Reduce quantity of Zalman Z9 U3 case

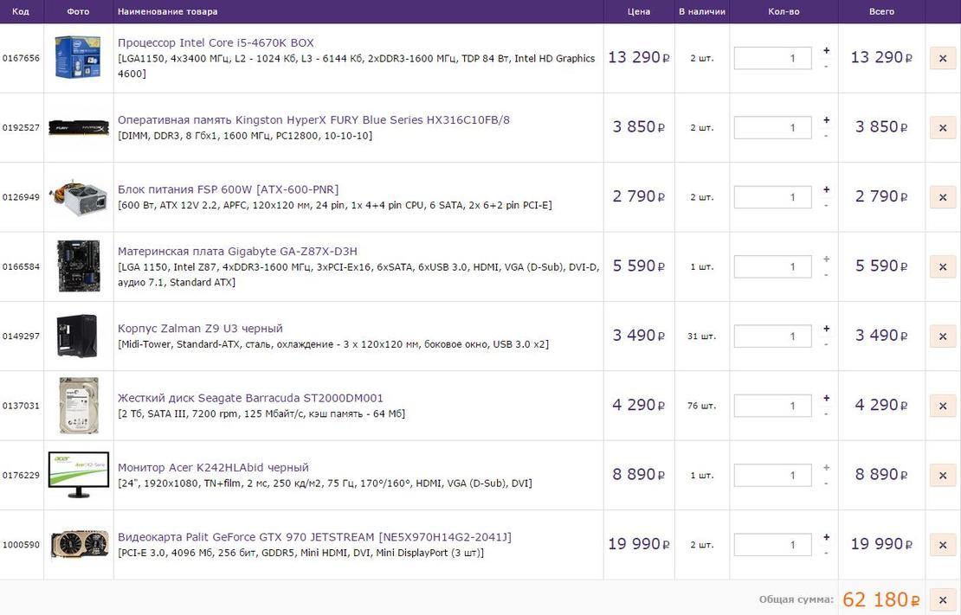pos(826,343)
